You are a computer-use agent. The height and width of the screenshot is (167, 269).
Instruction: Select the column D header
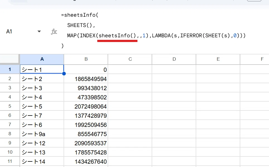(174, 59)
